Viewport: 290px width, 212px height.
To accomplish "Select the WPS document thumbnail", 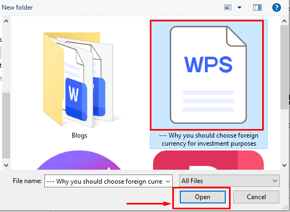I will (x=208, y=75).
